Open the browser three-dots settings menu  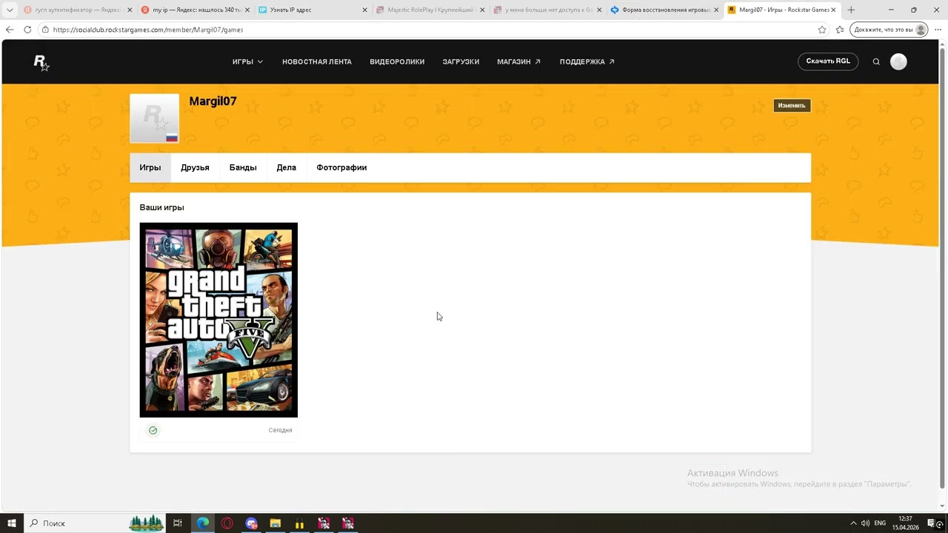coord(938,30)
